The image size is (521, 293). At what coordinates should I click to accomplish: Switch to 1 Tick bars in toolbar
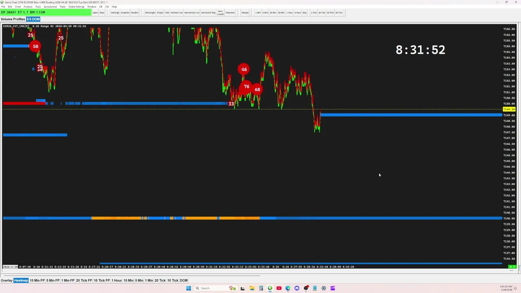coord(314,13)
